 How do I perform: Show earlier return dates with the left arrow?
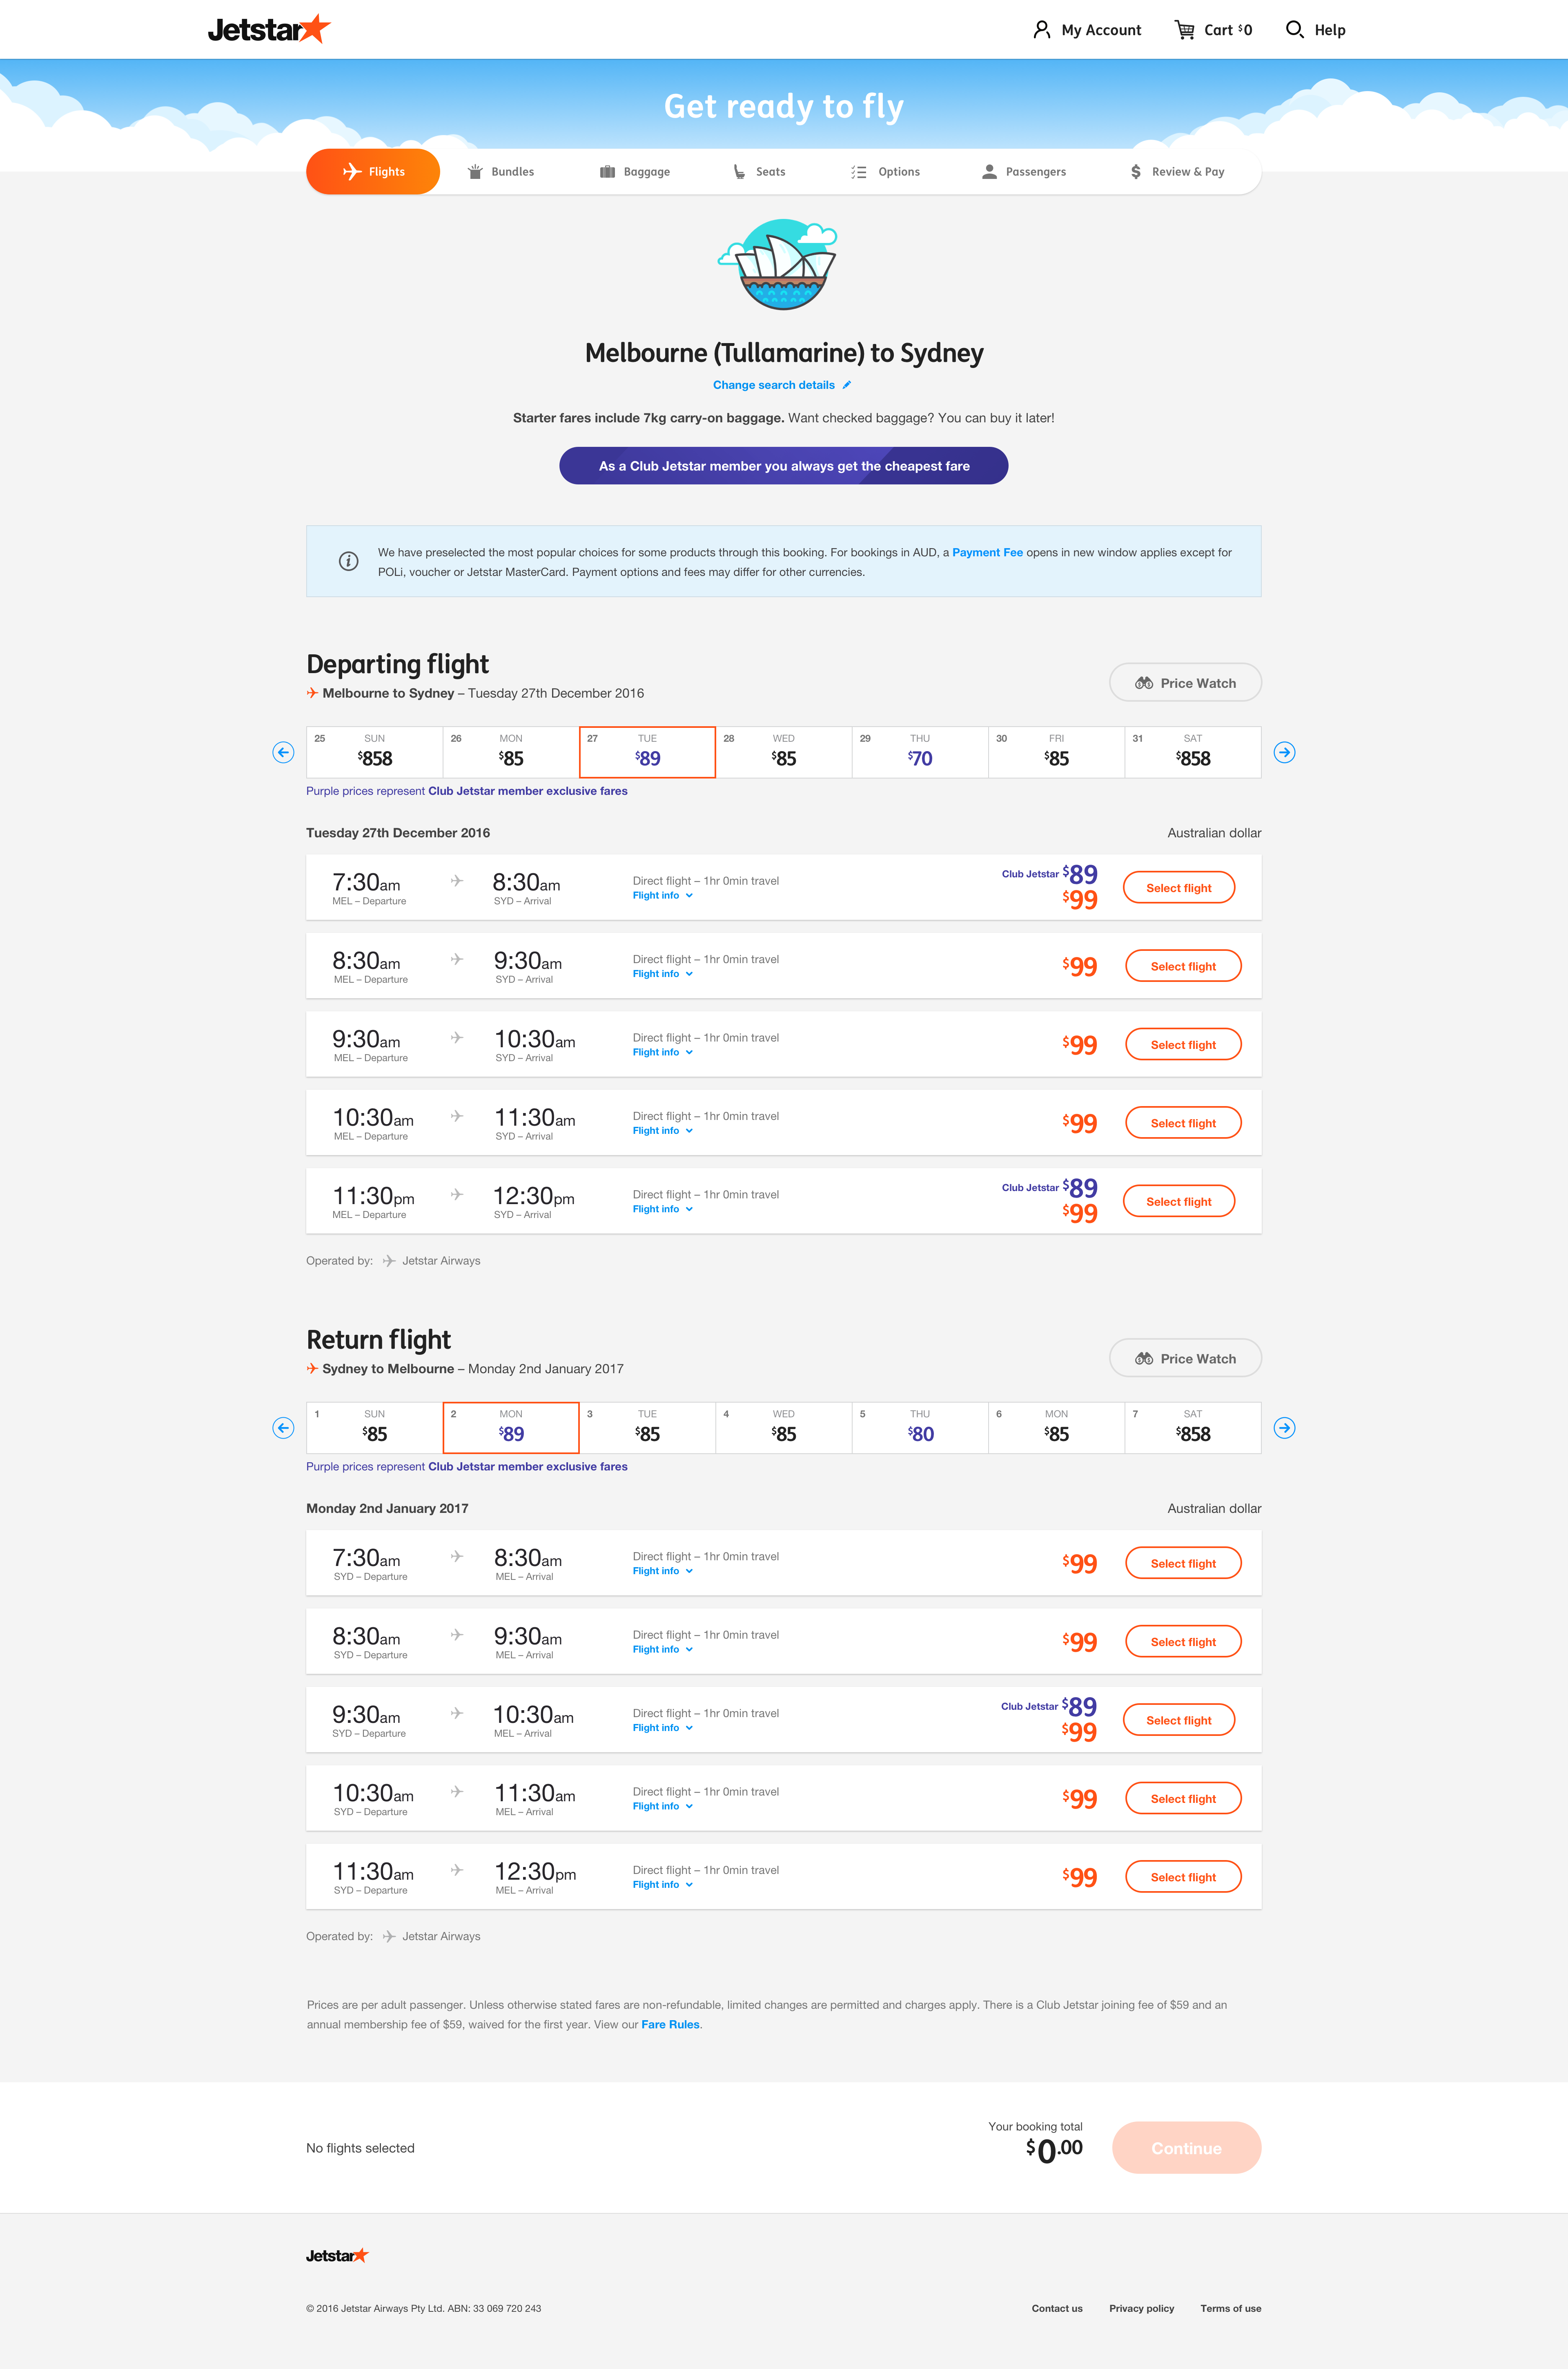283,1428
